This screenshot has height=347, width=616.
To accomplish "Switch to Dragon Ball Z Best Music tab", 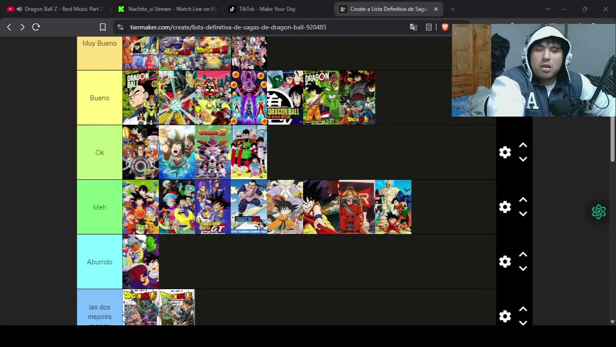I will tap(55, 9).
